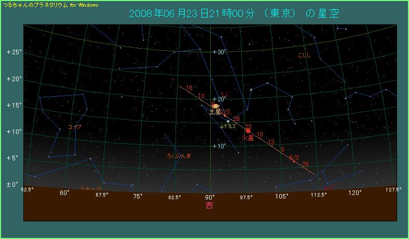Screen dimensions: 409x239
Task: Click the +30° declination grid label
Action: point(220,52)
